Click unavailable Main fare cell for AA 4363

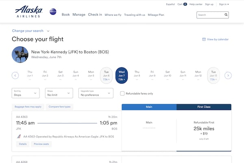[149, 131]
